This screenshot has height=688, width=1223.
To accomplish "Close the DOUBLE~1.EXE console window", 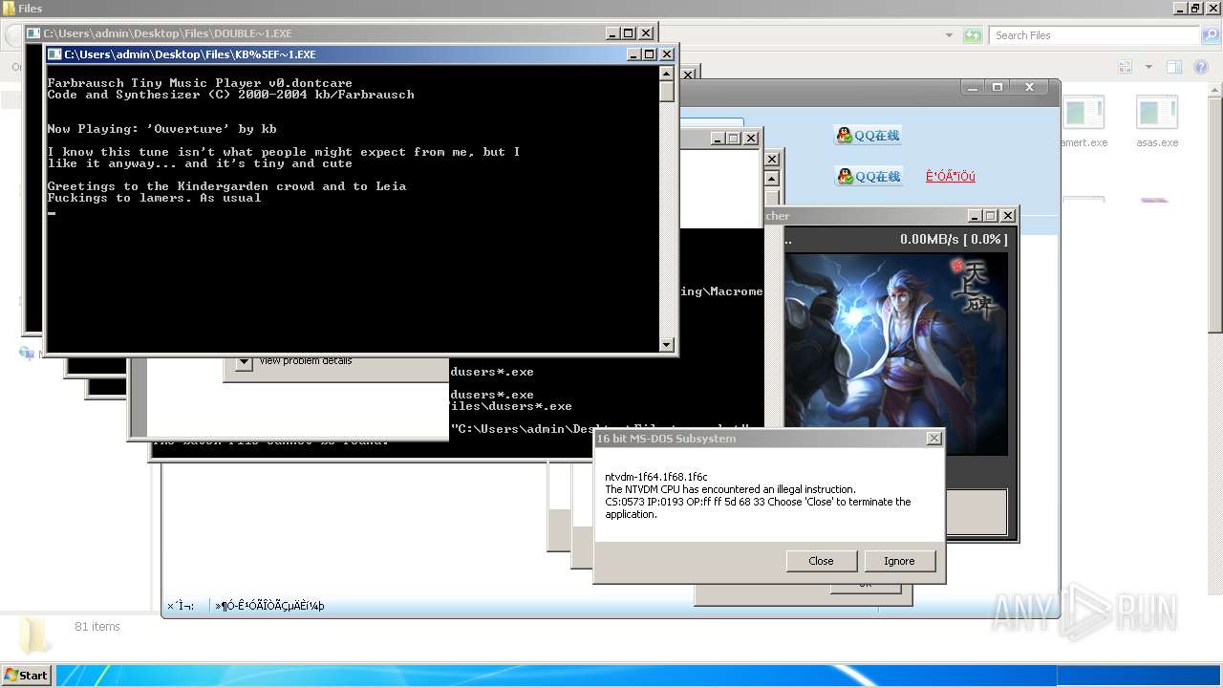I will tap(646, 33).
